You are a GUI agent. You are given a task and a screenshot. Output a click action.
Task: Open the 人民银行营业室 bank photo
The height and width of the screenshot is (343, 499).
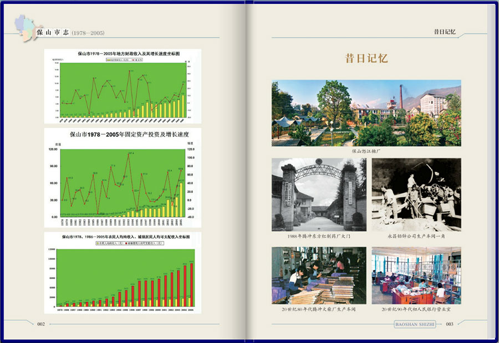tap(416, 275)
